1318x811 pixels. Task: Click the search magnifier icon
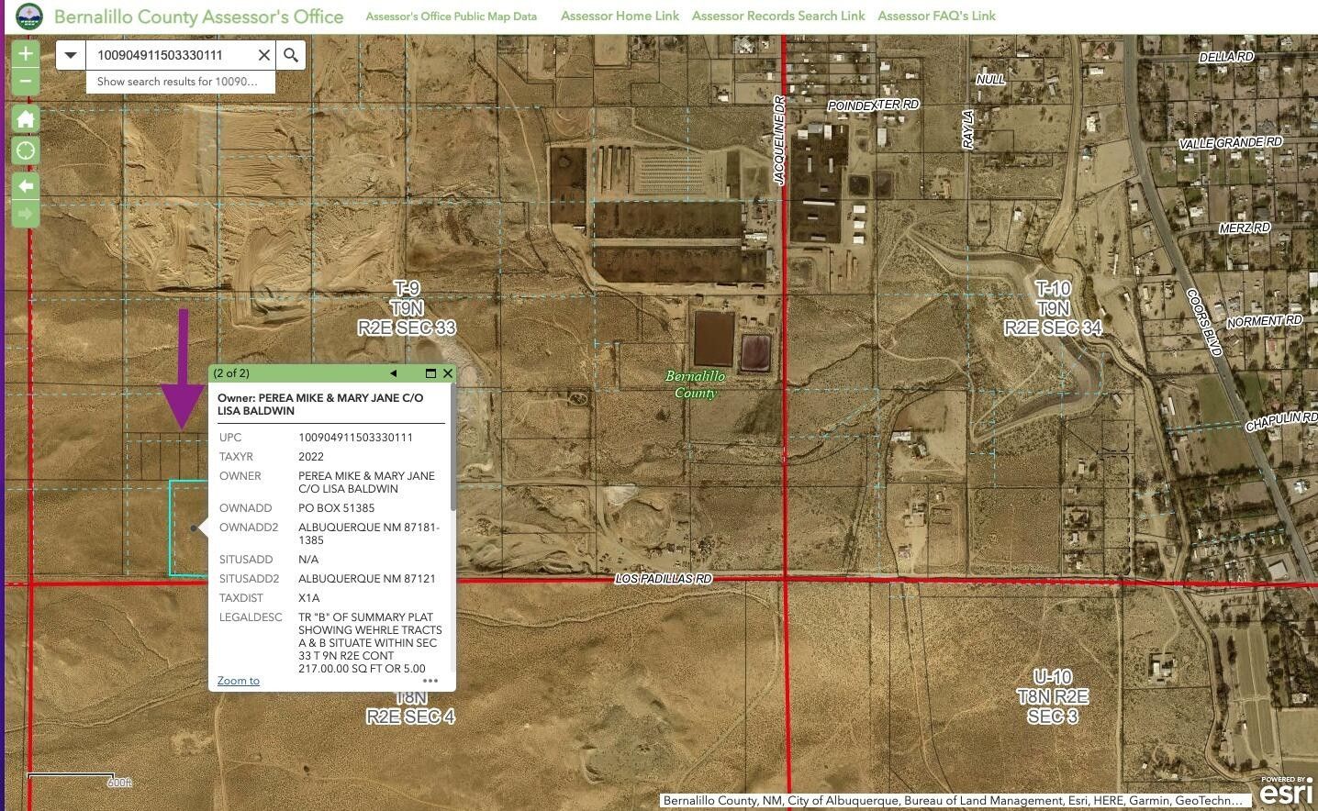(291, 55)
